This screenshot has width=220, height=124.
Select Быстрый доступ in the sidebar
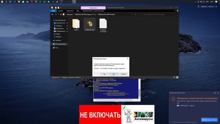click(x=59, y=20)
